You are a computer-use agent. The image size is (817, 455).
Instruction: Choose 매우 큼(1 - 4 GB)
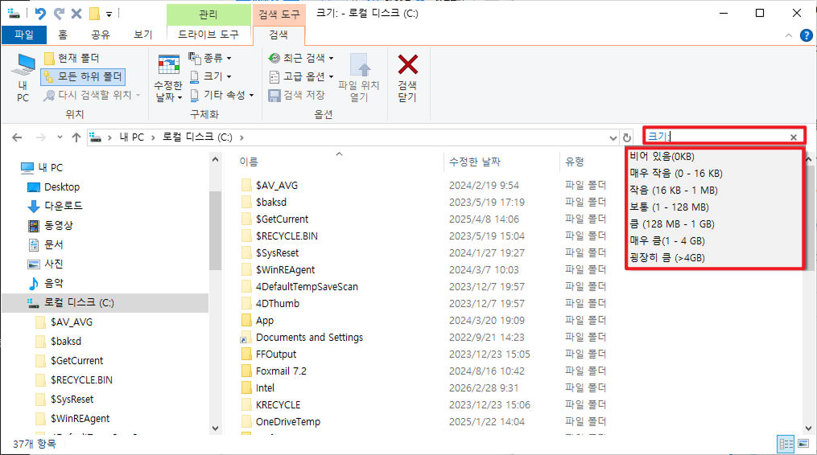(x=714, y=241)
